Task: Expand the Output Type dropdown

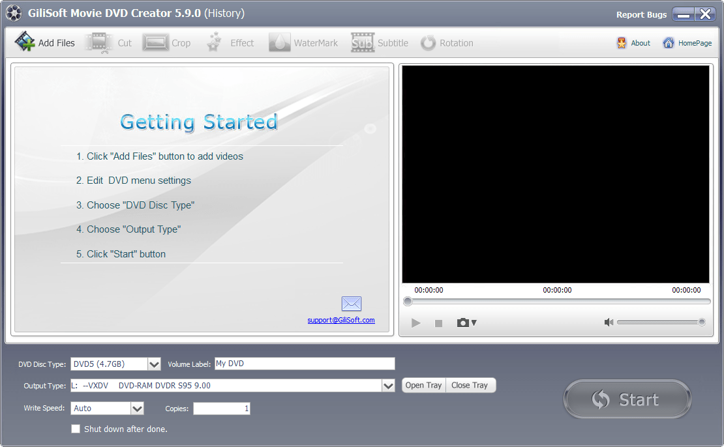Action: tap(389, 386)
